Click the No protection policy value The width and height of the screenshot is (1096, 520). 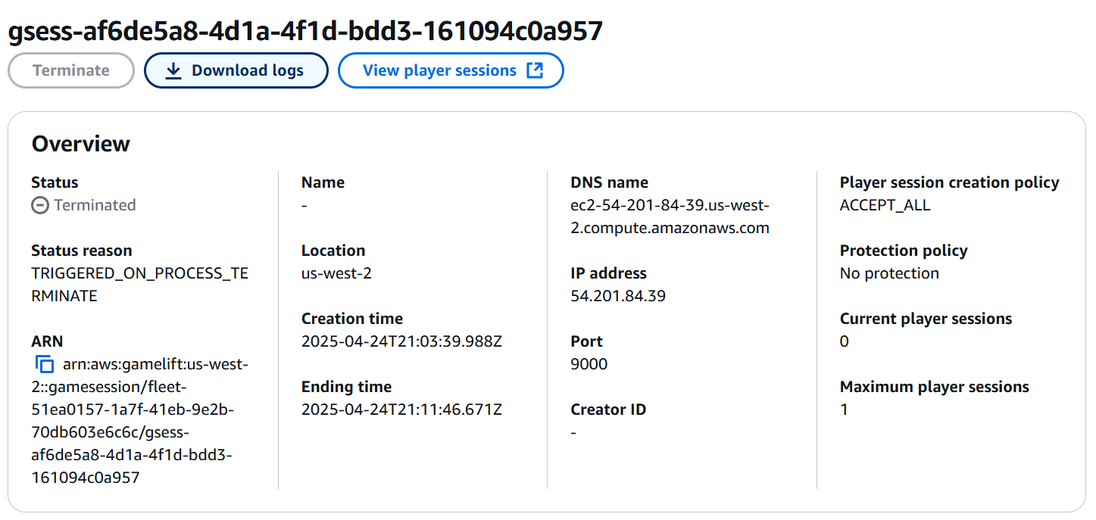pos(889,272)
